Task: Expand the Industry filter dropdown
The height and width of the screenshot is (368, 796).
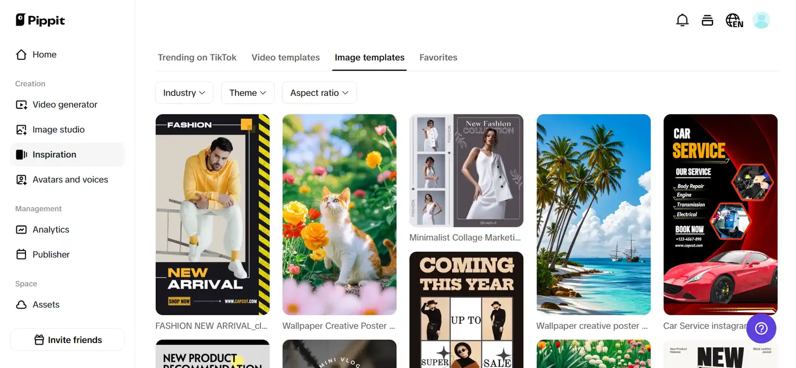Action: coord(184,93)
